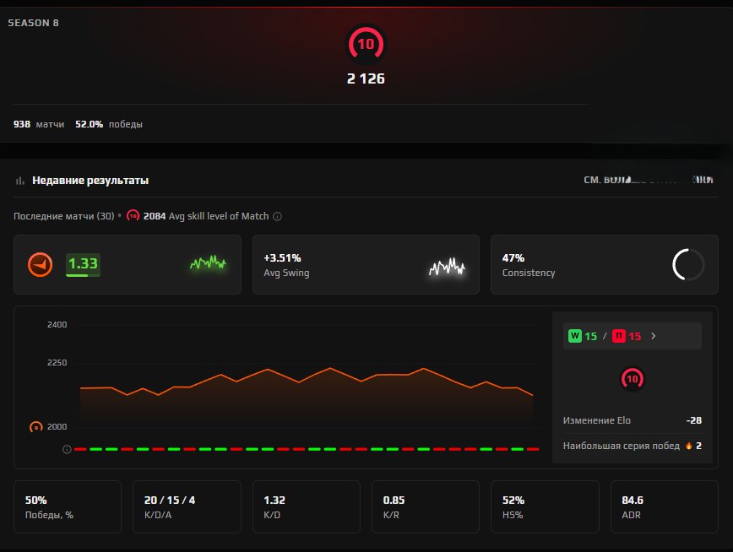This screenshot has width=733, height=552.
Task: Click the '938 матчи' text
Action: [x=39, y=124]
